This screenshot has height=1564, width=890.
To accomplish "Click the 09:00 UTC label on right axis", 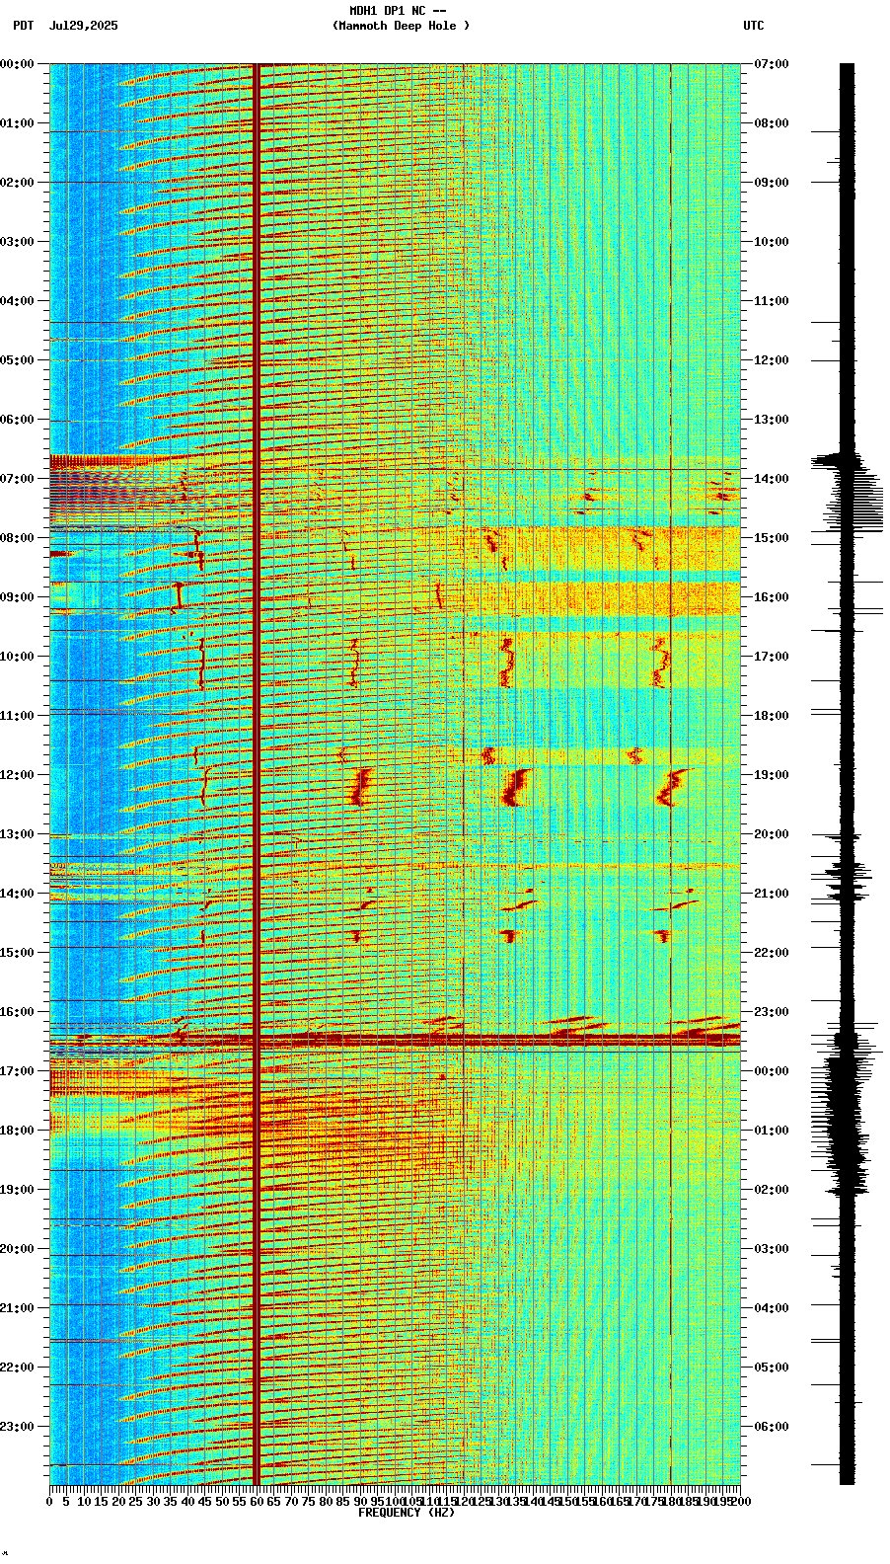I will pyautogui.click(x=772, y=183).
